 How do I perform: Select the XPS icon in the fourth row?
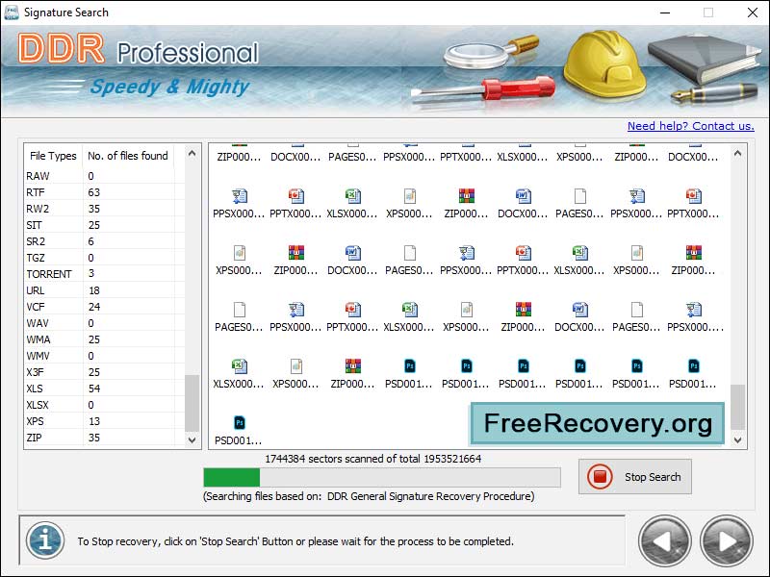[467, 309]
